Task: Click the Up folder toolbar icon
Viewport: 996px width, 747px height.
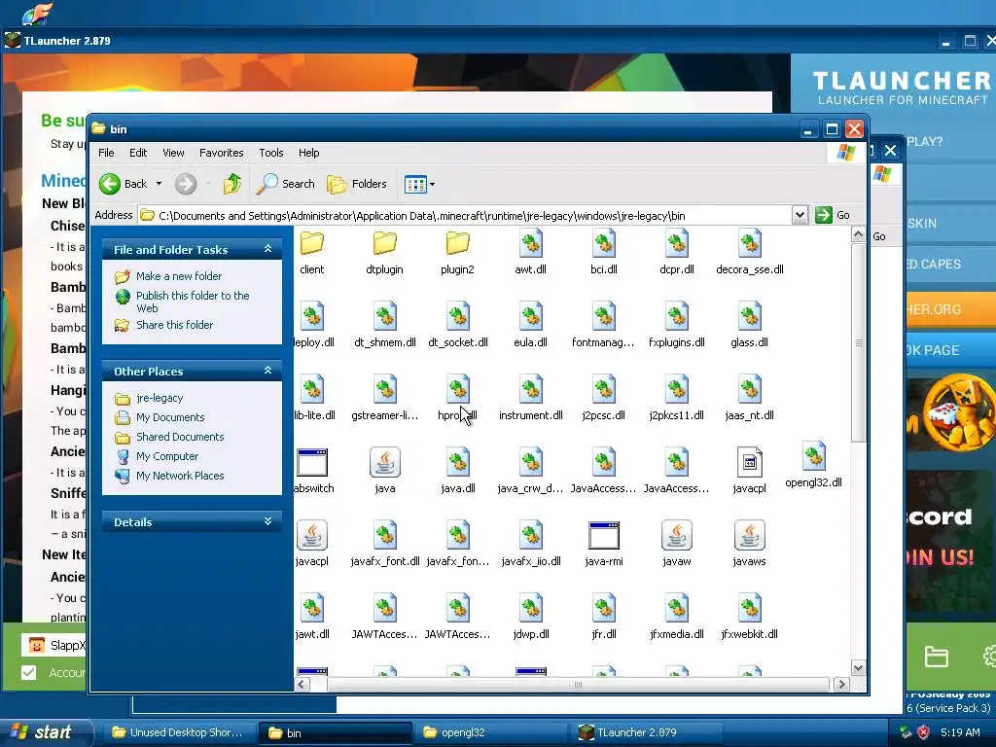Action: pyautogui.click(x=232, y=184)
